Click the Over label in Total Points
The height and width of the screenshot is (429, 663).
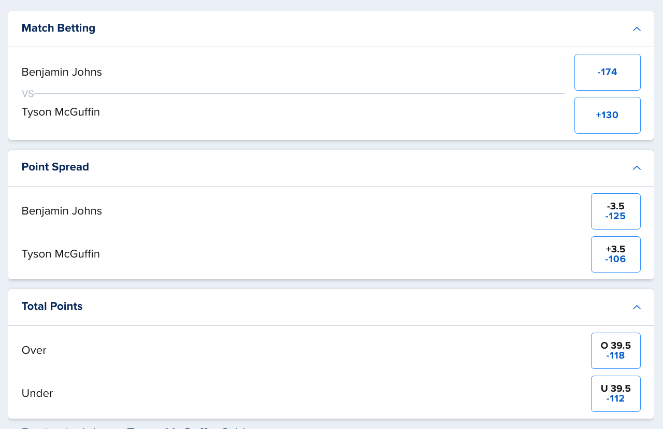click(34, 350)
